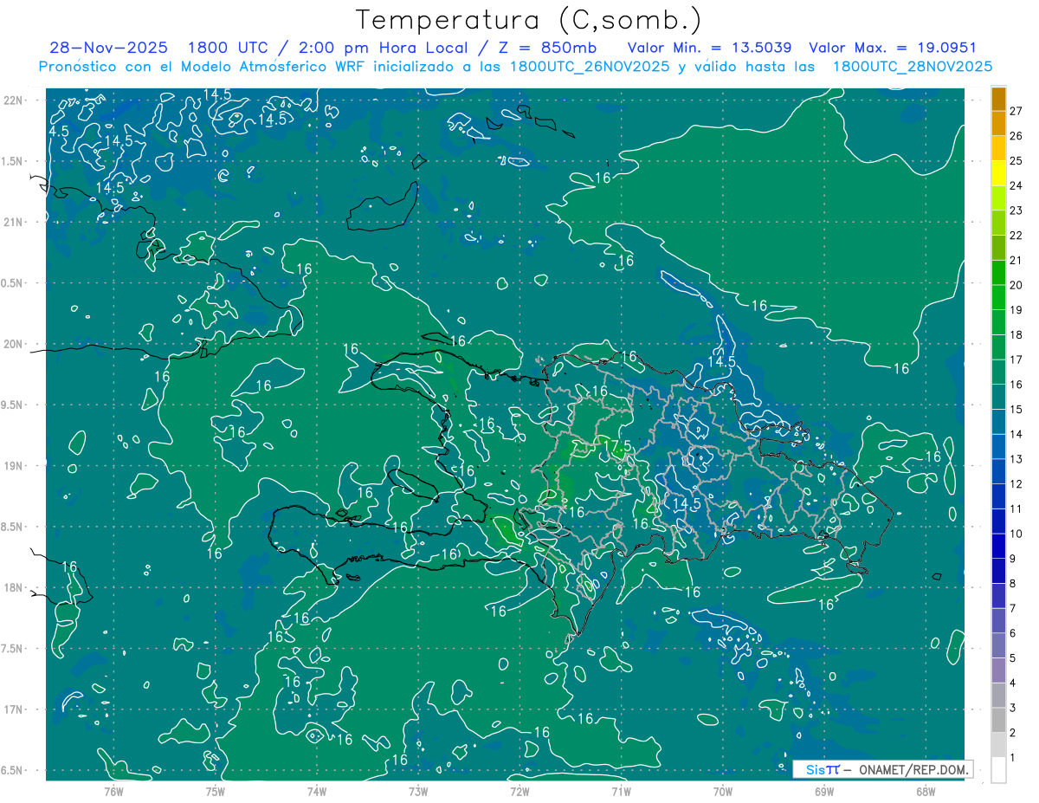Click the blue legend block between 12 and 13
Viewport: 1039px width, 803px height.
[x=998, y=472]
